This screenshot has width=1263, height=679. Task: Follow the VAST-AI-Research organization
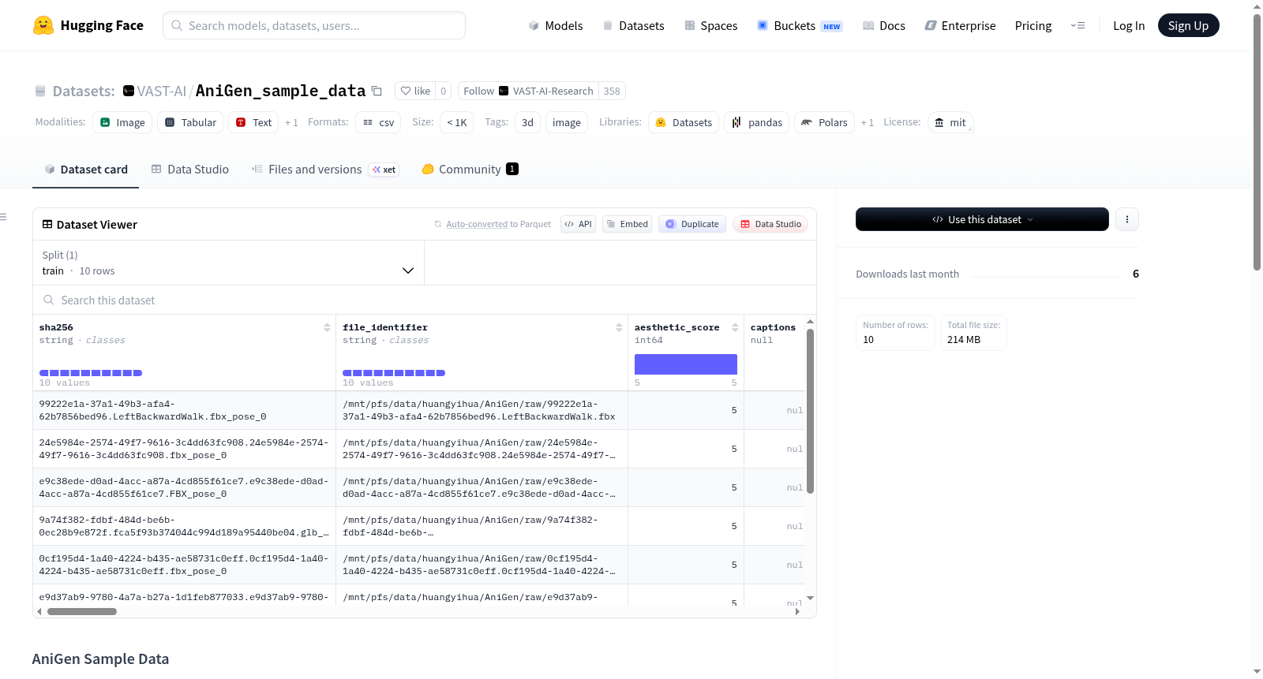[x=528, y=91]
